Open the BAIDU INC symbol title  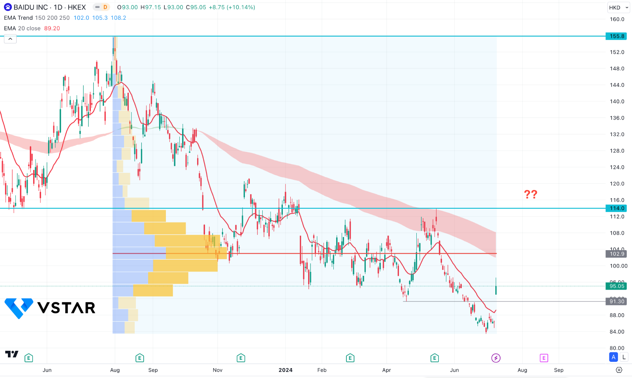tap(50, 7)
